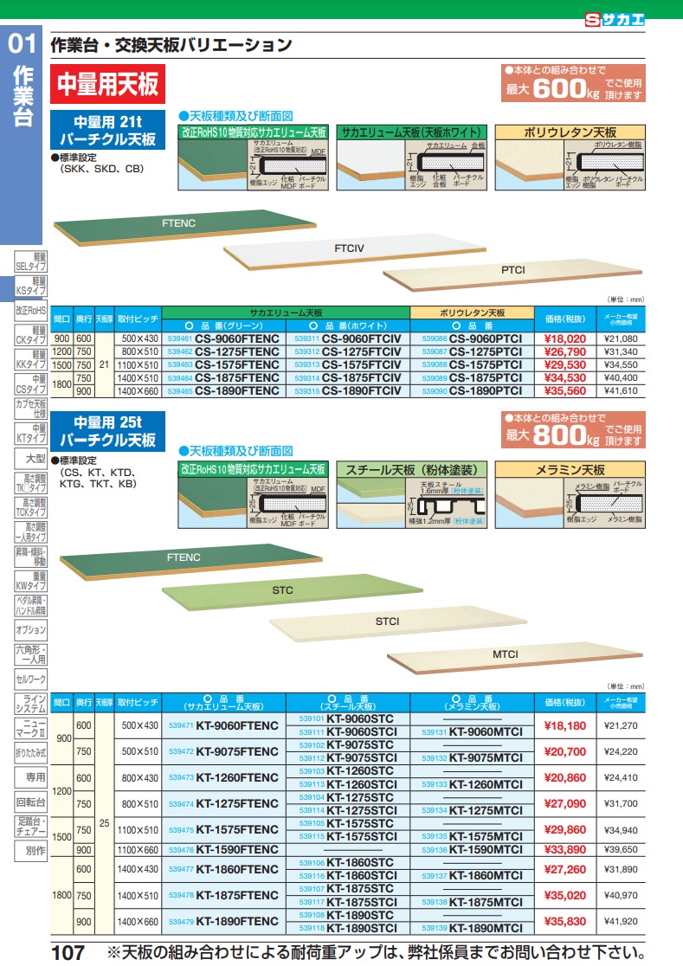Click the white FTCIV board image
This screenshot has width=683, height=966.
tap(355, 251)
